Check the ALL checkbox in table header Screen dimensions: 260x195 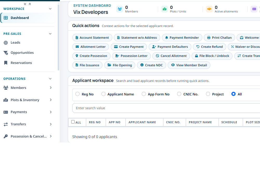[73, 122]
